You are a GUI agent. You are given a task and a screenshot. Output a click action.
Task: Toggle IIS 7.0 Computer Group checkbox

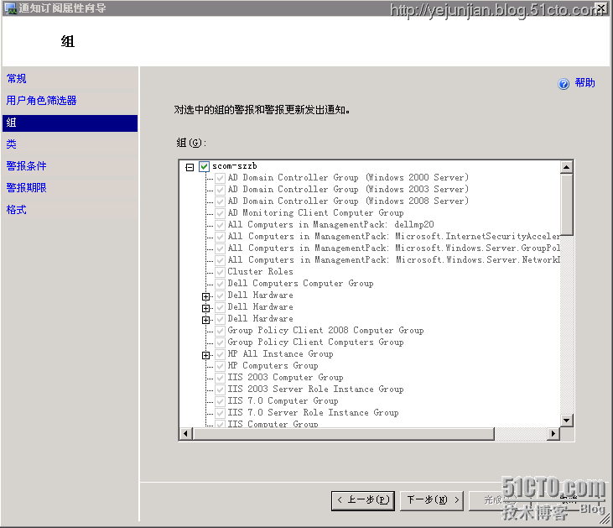point(220,401)
